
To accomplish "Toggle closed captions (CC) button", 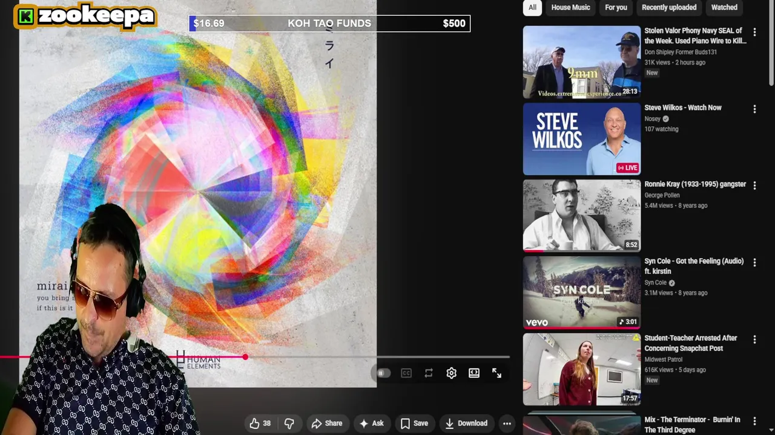I will (x=406, y=373).
